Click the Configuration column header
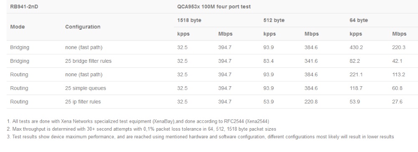 83,27
